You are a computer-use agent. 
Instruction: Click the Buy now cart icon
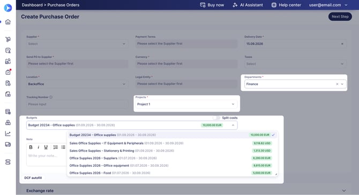[203, 5]
